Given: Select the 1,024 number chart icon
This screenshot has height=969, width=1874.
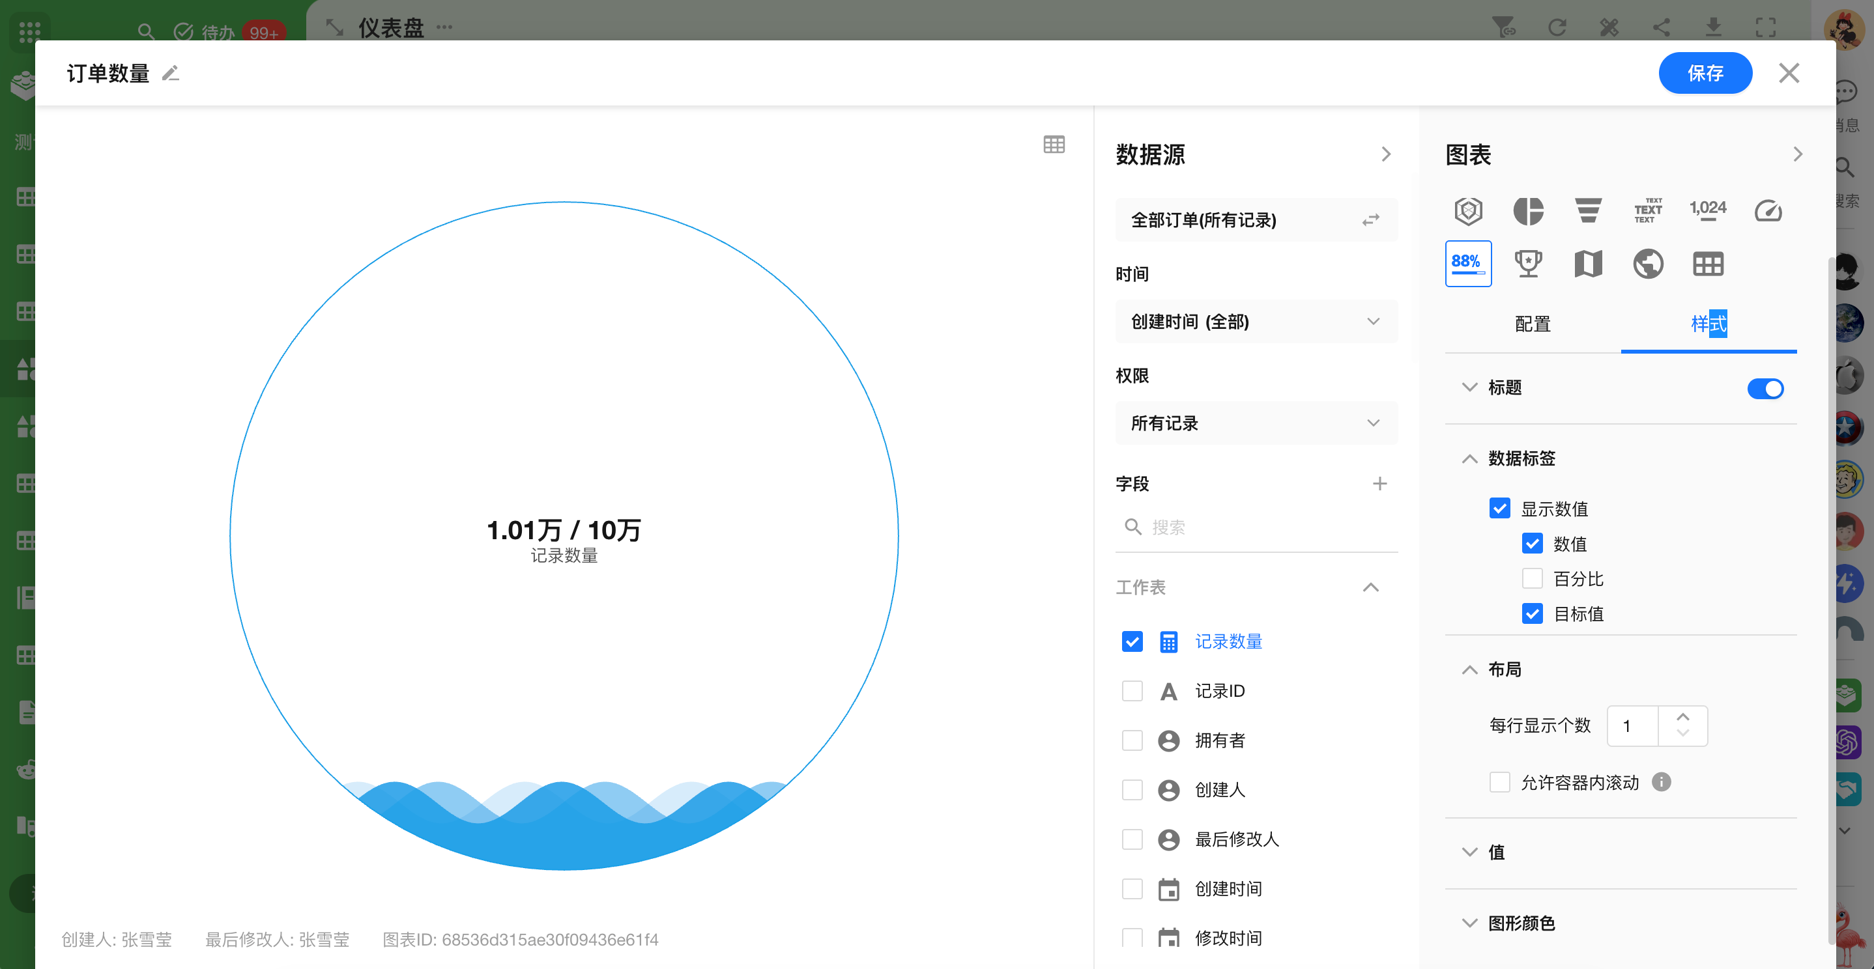Looking at the screenshot, I should pyautogui.click(x=1707, y=210).
